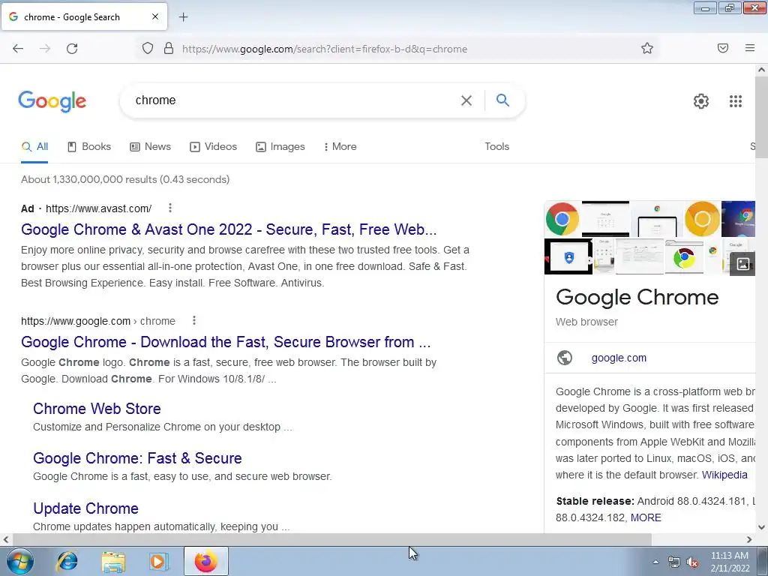Open Windows Explorer from the taskbar
Viewport: 768px width, 576px height.
pos(113,561)
